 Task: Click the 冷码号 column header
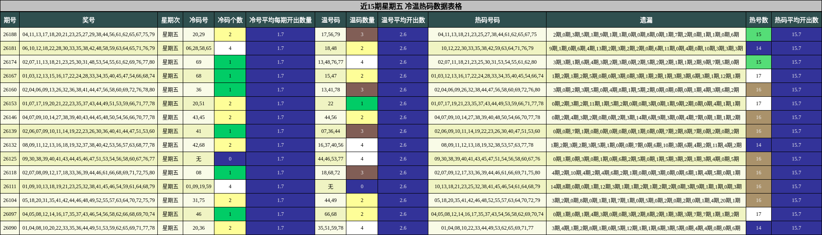click(199, 20)
